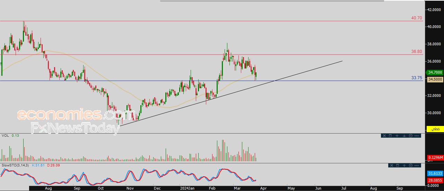This screenshot has height=191, width=444.
Task: Click the VOL indicator label
Action: coord(5,136)
